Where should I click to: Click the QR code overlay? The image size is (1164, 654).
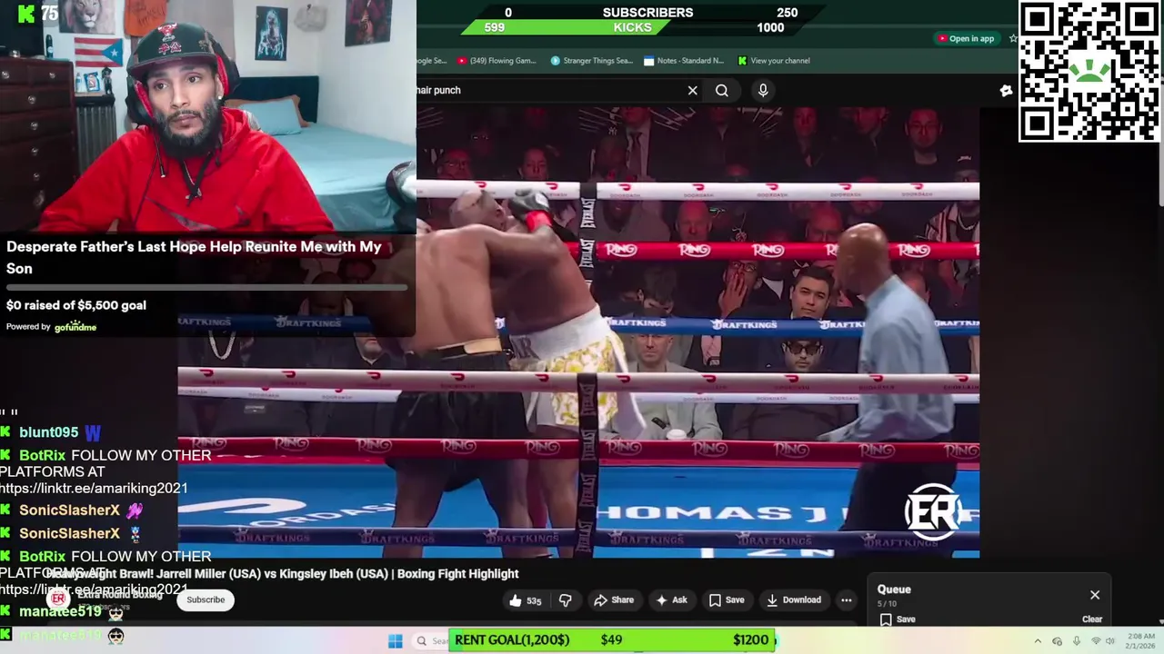(x=1089, y=72)
